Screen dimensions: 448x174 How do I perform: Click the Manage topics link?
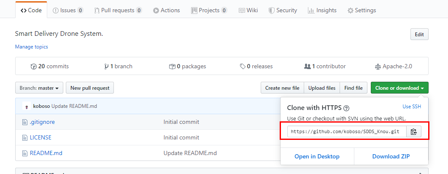click(x=32, y=47)
